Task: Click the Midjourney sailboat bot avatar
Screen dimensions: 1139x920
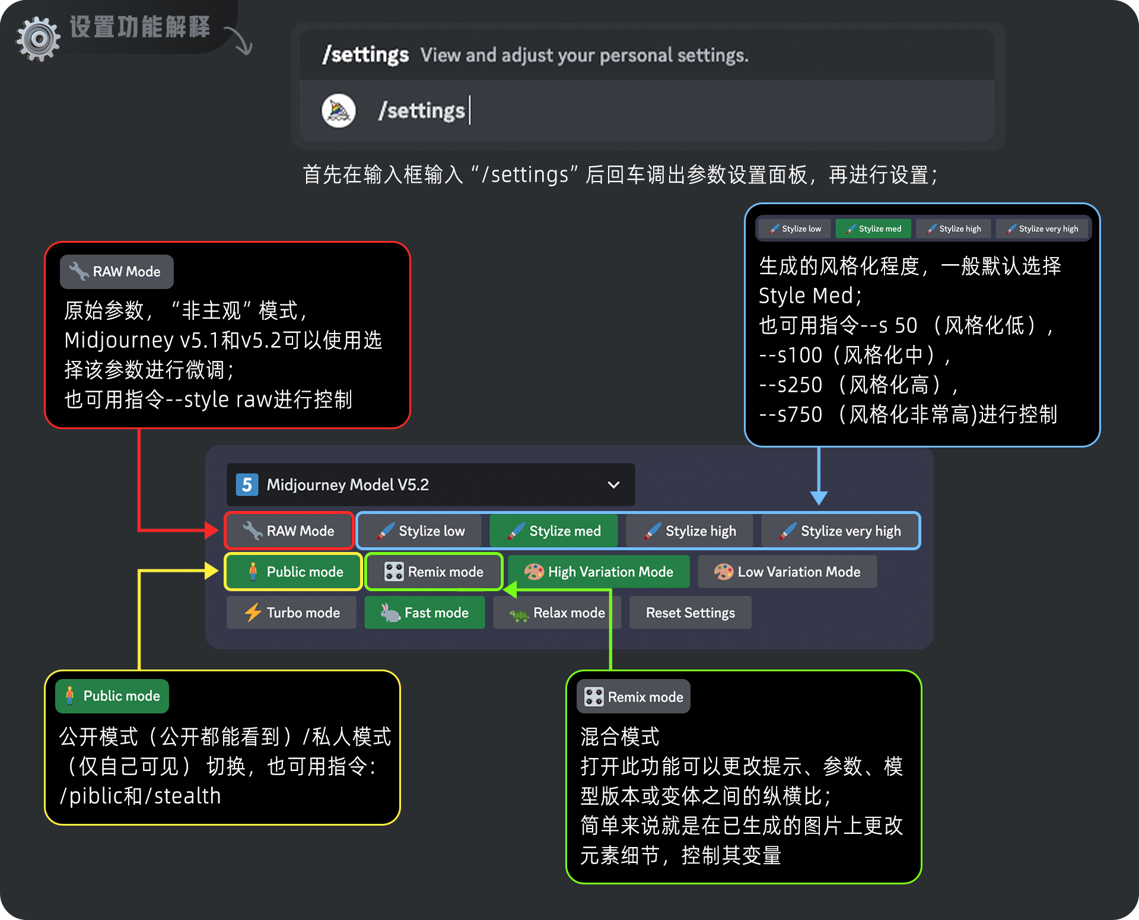Action: pyautogui.click(x=338, y=110)
